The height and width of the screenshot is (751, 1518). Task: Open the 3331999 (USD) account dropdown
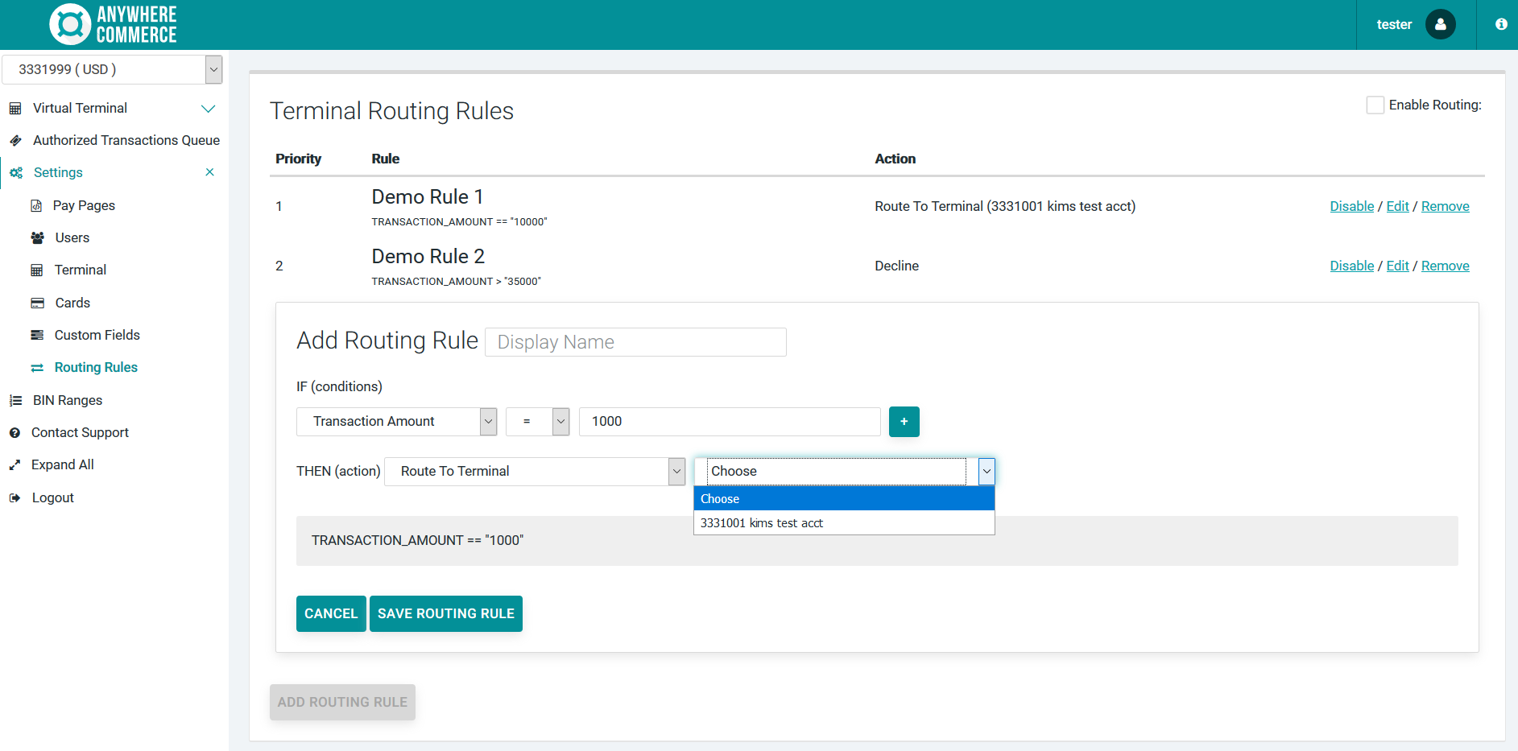(x=112, y=70)
